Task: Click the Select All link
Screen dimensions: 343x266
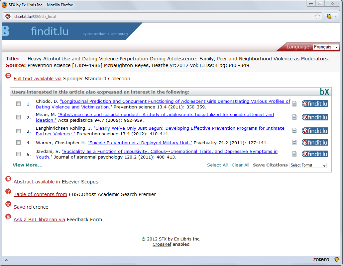Action: pos(218,165)
